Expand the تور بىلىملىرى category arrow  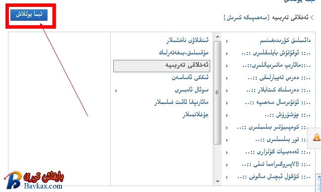pos(227,140)
